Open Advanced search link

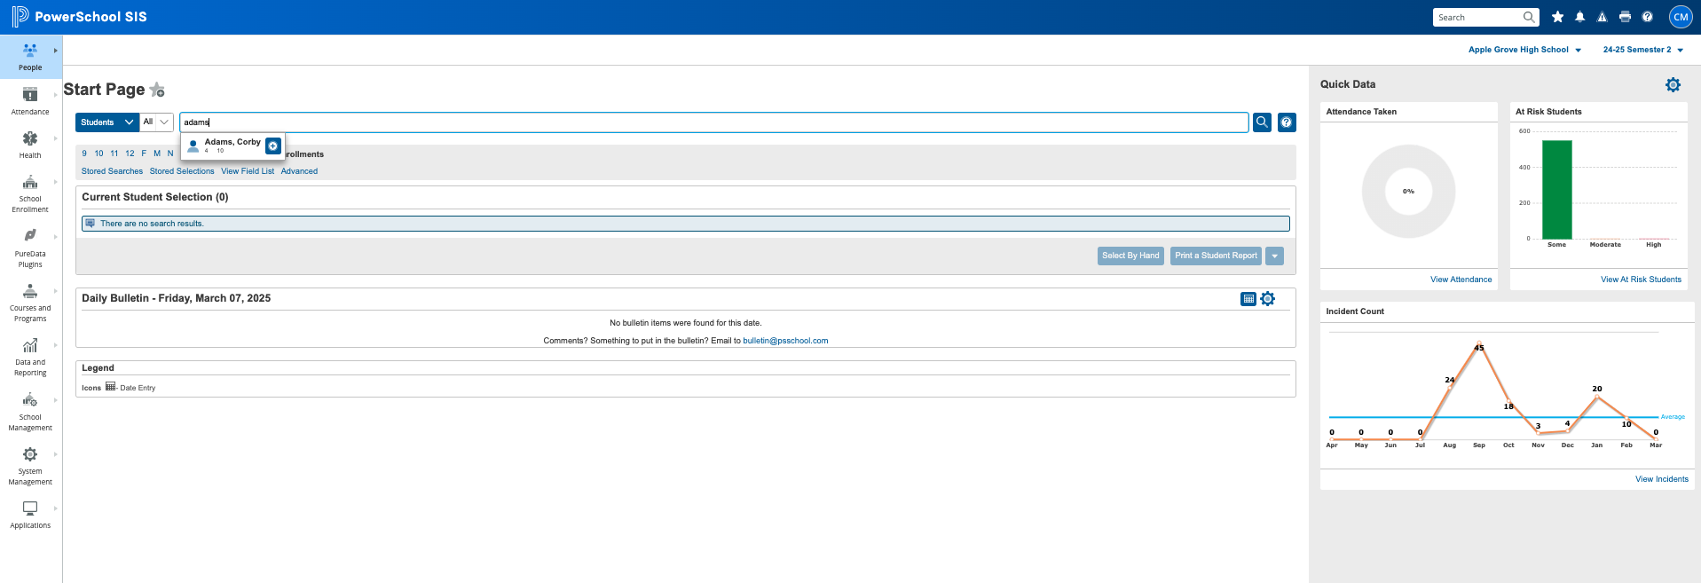[299, 171]
